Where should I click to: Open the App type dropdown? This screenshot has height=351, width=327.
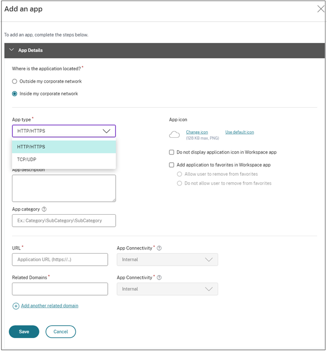[64, 131]
